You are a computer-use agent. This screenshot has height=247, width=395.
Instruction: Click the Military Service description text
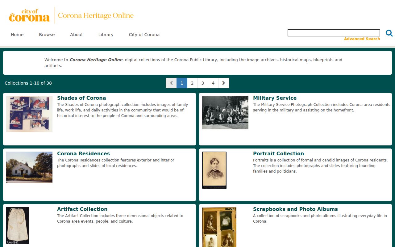322,107
